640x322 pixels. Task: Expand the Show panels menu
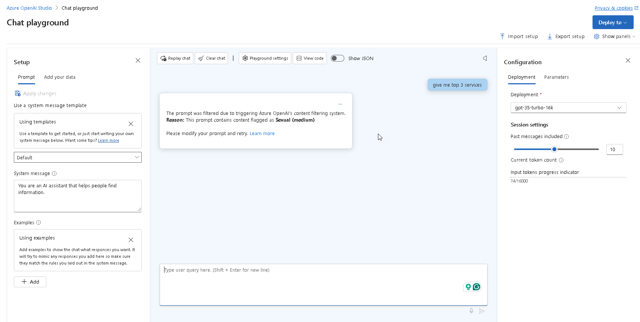point(615,36)
